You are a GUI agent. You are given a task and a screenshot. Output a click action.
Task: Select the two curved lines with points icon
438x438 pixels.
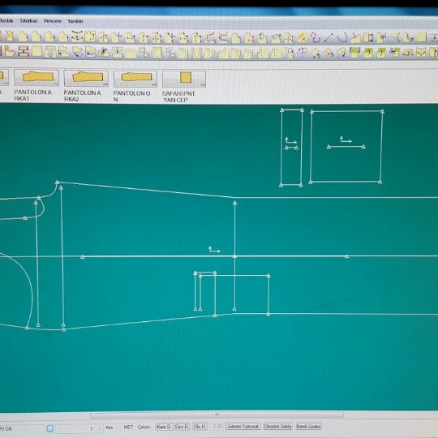point(77,36)
